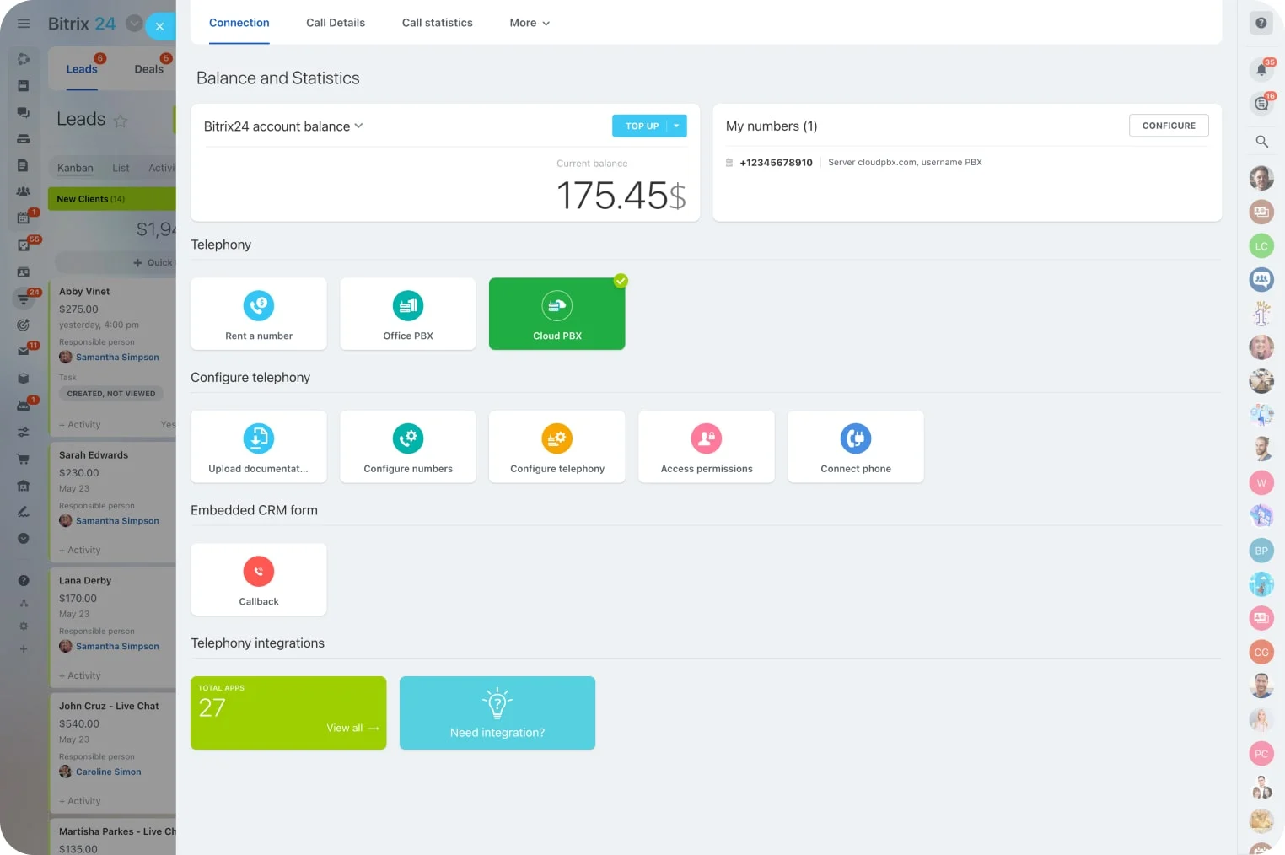Click the Connect phone icon
Viewport: 1285px width, 855px height.
[x=856, y=438]
